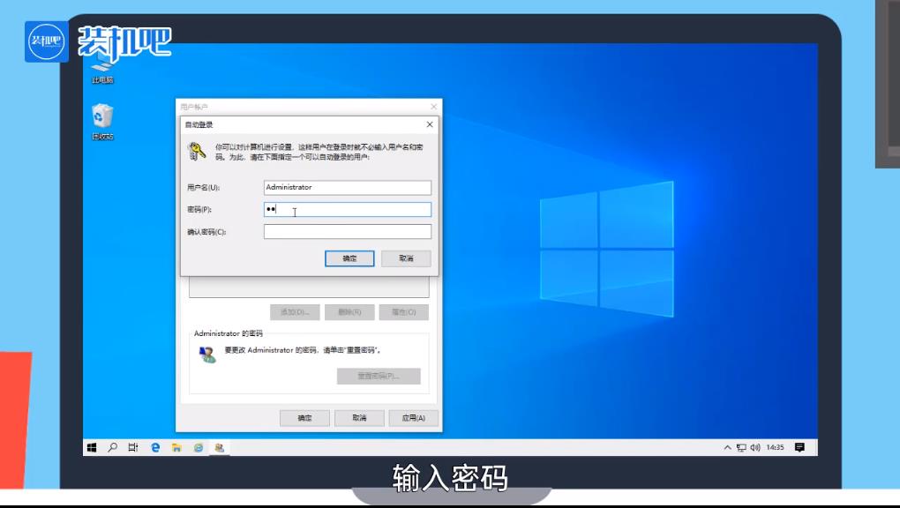
Task: Open network status tray icon
Action: coord(741,447)
